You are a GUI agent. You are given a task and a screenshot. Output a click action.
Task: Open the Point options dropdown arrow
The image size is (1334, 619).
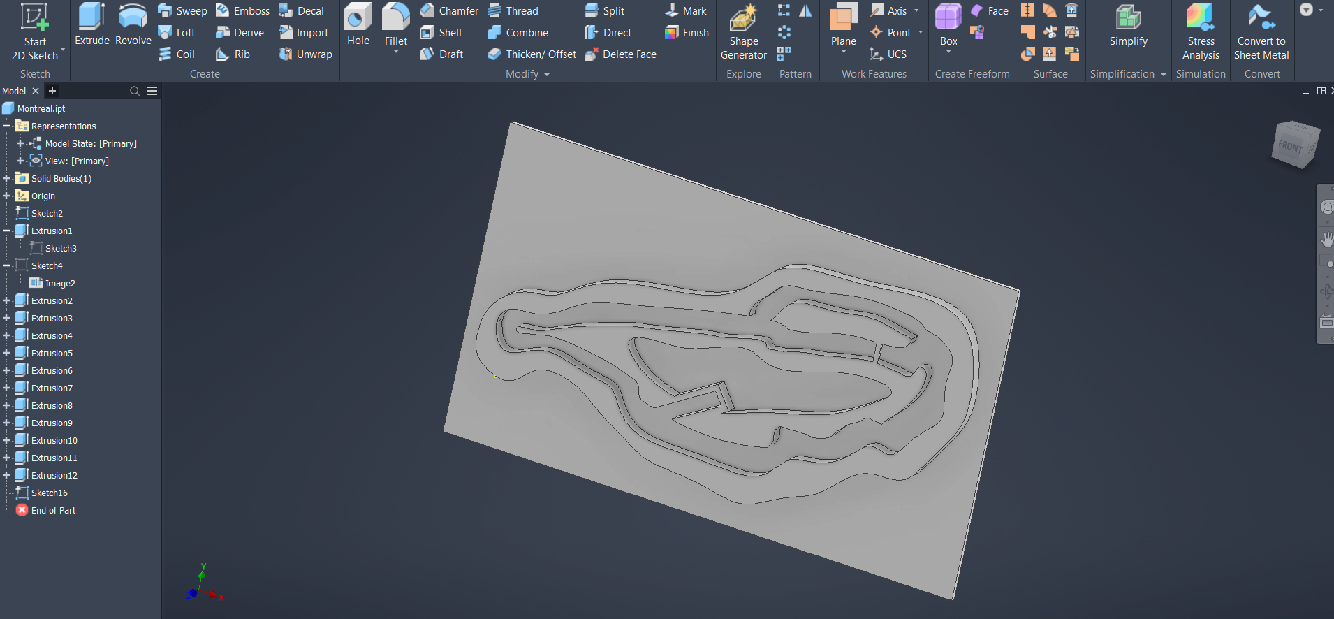point(921,33)
